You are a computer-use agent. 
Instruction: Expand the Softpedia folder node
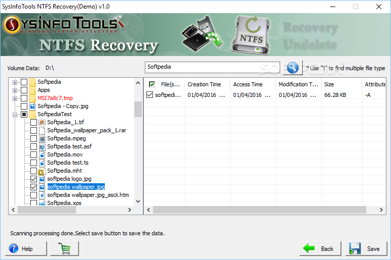coord(15,82)
